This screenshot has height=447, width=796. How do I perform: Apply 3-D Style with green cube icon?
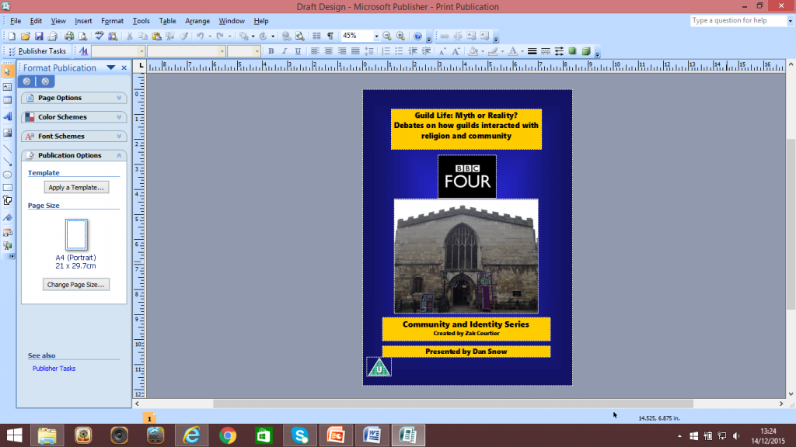586,51
